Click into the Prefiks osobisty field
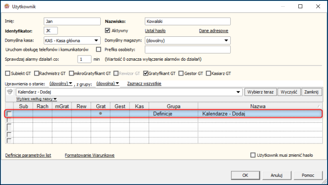 [187, 50]
